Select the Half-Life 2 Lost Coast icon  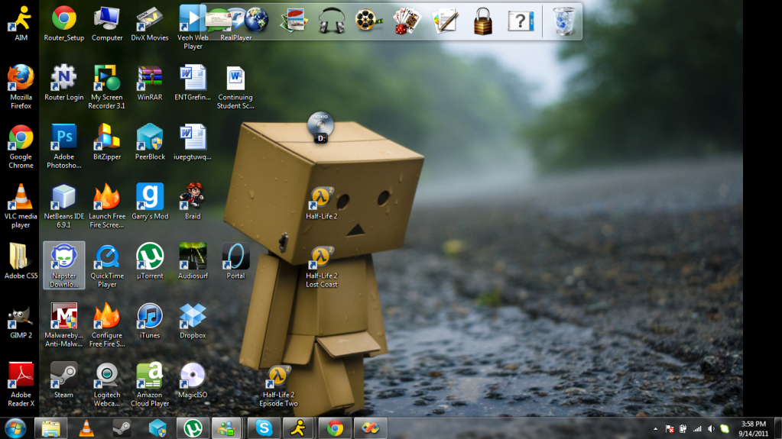pyautogui.click(x=322, y=258)
